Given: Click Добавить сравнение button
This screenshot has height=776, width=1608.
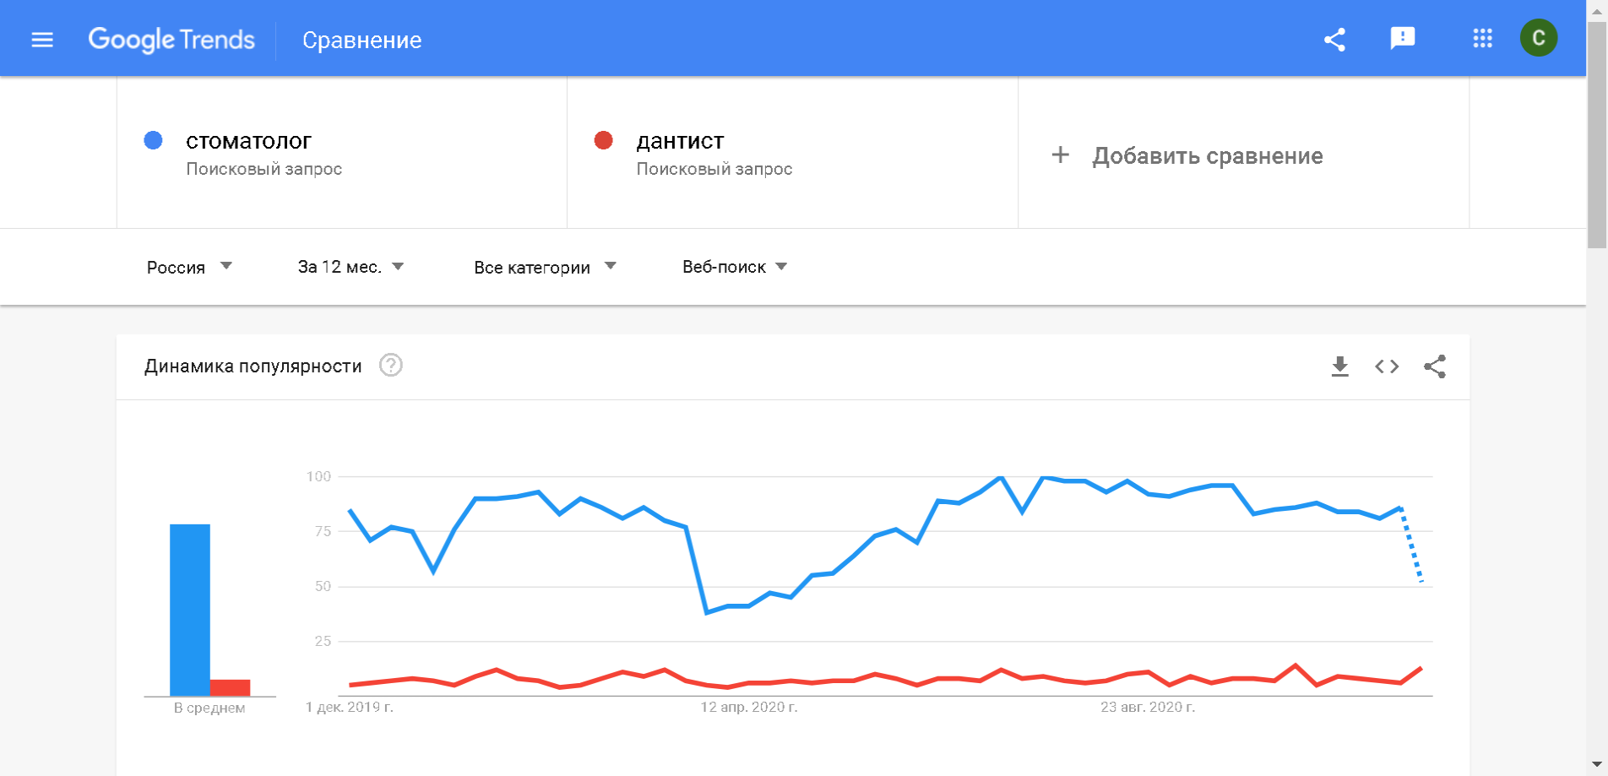Looking at the screenshot, I should point(1207,156).
